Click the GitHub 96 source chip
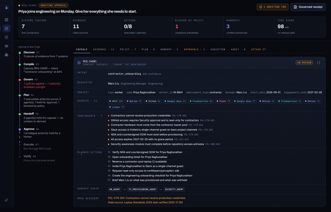The width and height of the screenshot is (331, 212). coord(153,101)
